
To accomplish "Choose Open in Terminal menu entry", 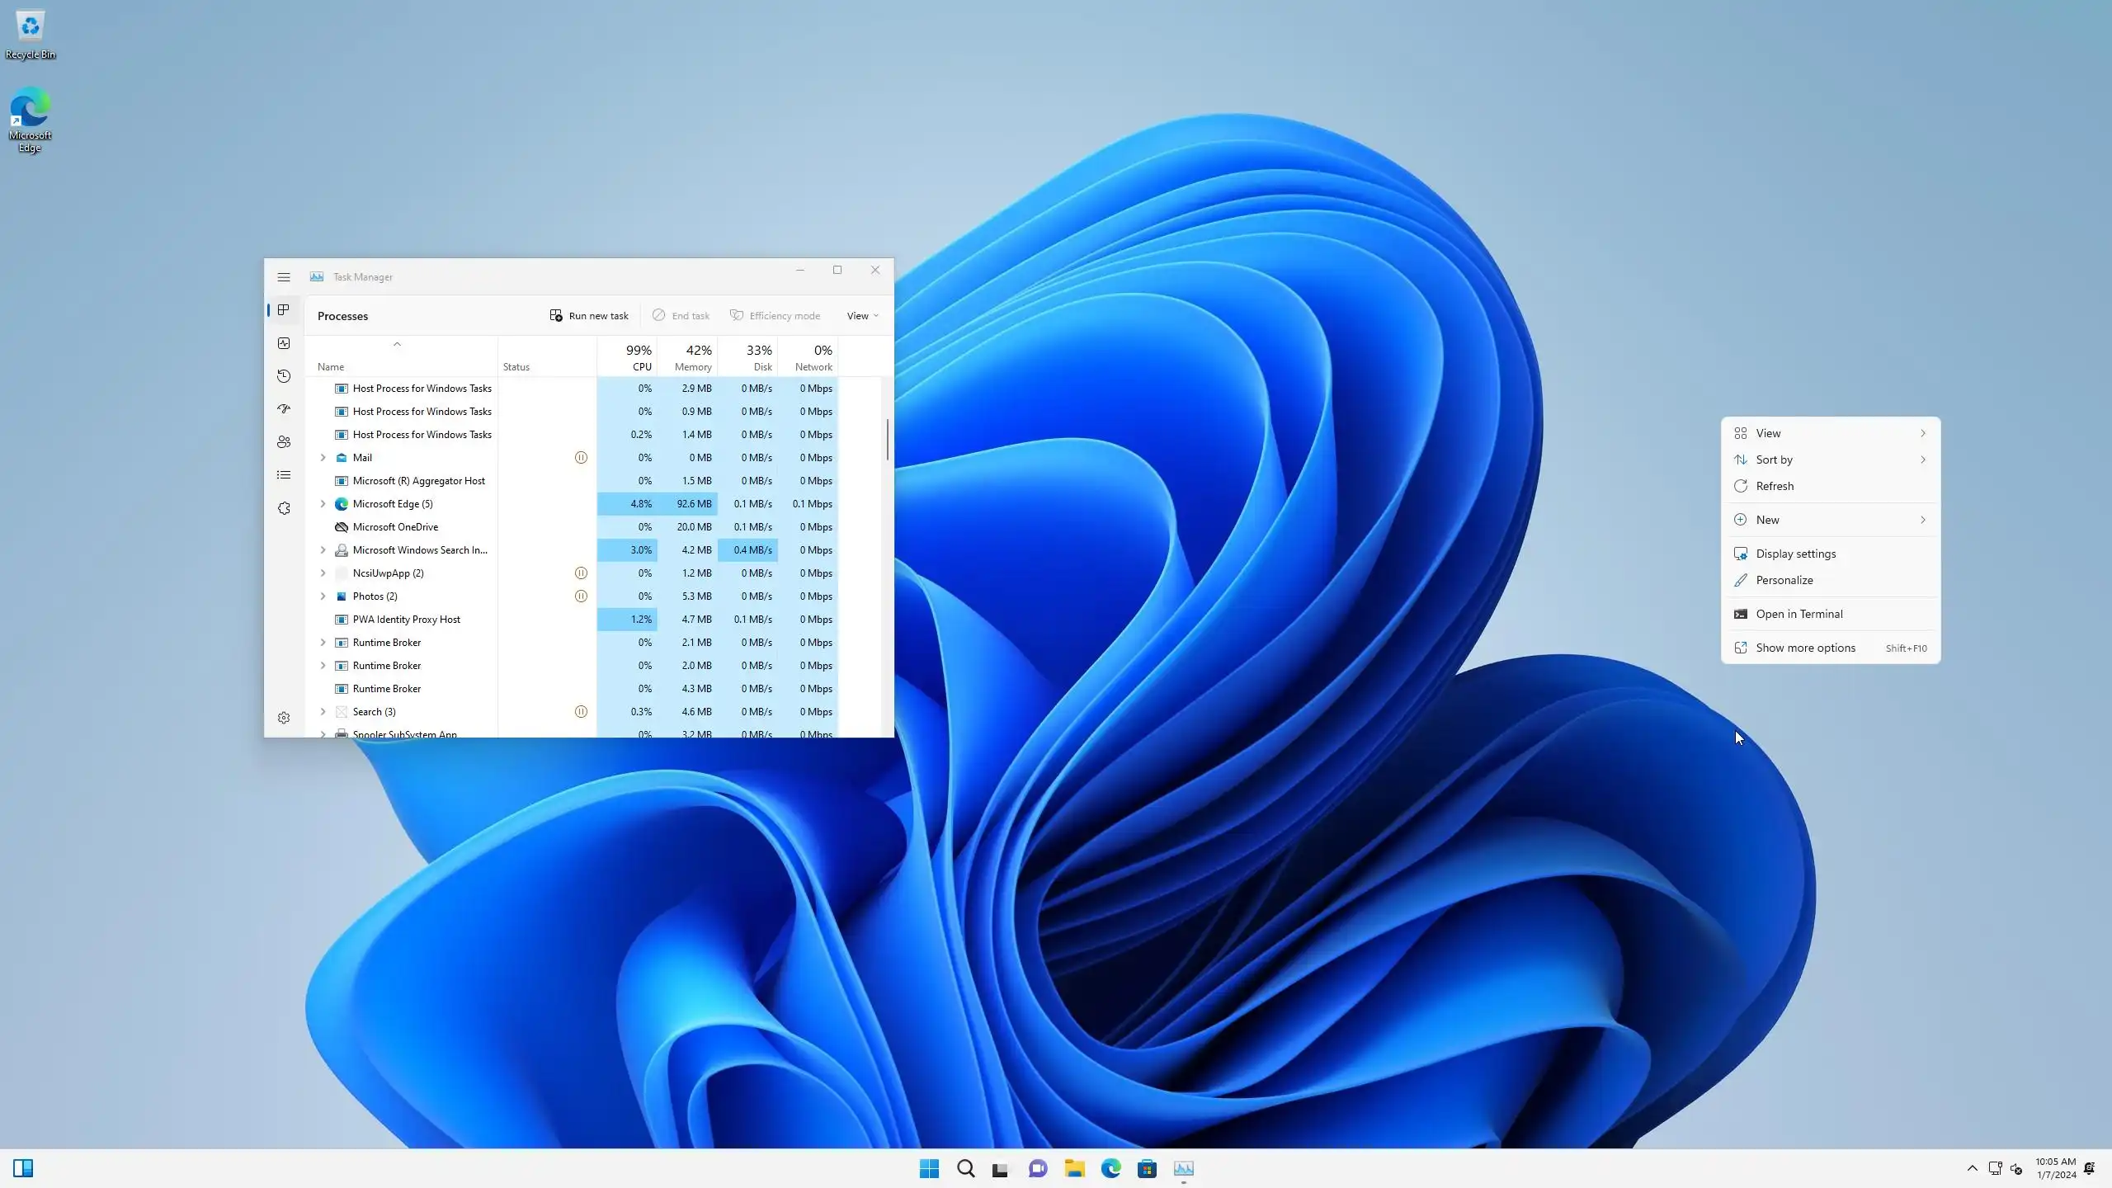I will (x=1798, y=614).
